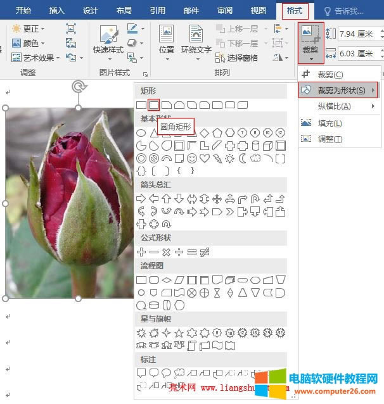Pick the no-symbol prohibition shape

tap(154, 158)
